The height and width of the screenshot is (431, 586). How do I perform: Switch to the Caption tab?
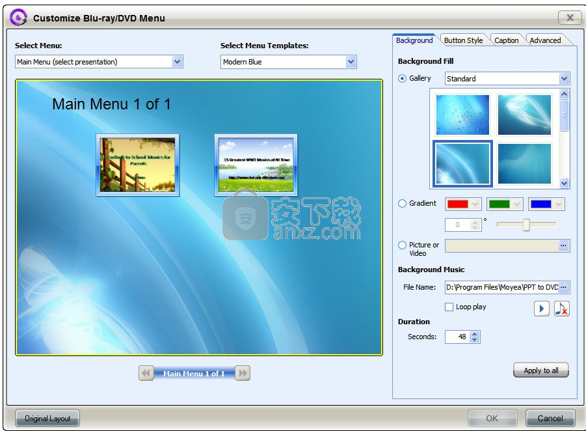(x=507, y=40)
